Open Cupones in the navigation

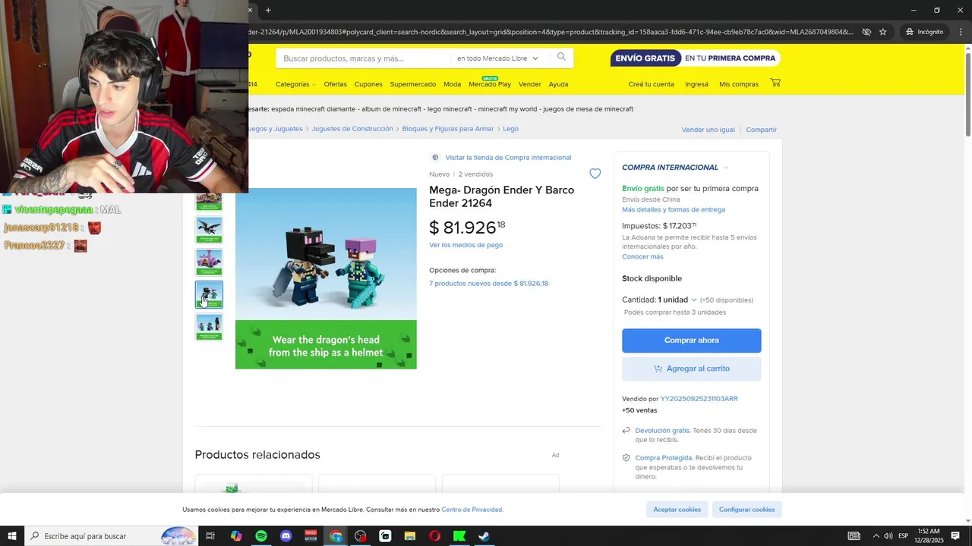(368, 84)
